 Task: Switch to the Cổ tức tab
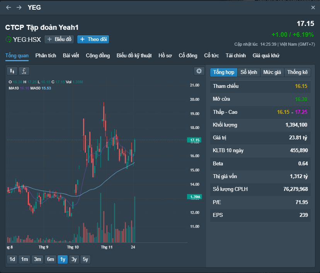point(211,56)
